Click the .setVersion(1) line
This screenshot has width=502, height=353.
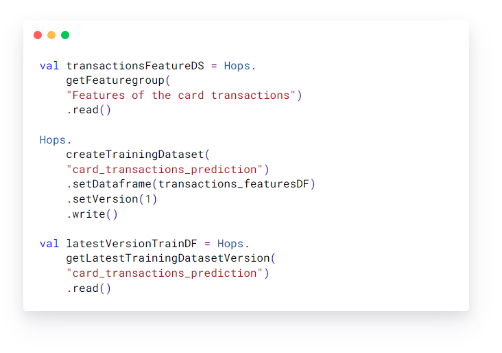112,199
